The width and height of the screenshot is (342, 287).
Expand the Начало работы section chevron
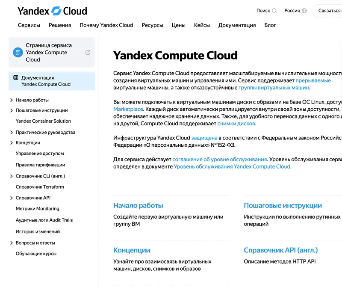12,100
